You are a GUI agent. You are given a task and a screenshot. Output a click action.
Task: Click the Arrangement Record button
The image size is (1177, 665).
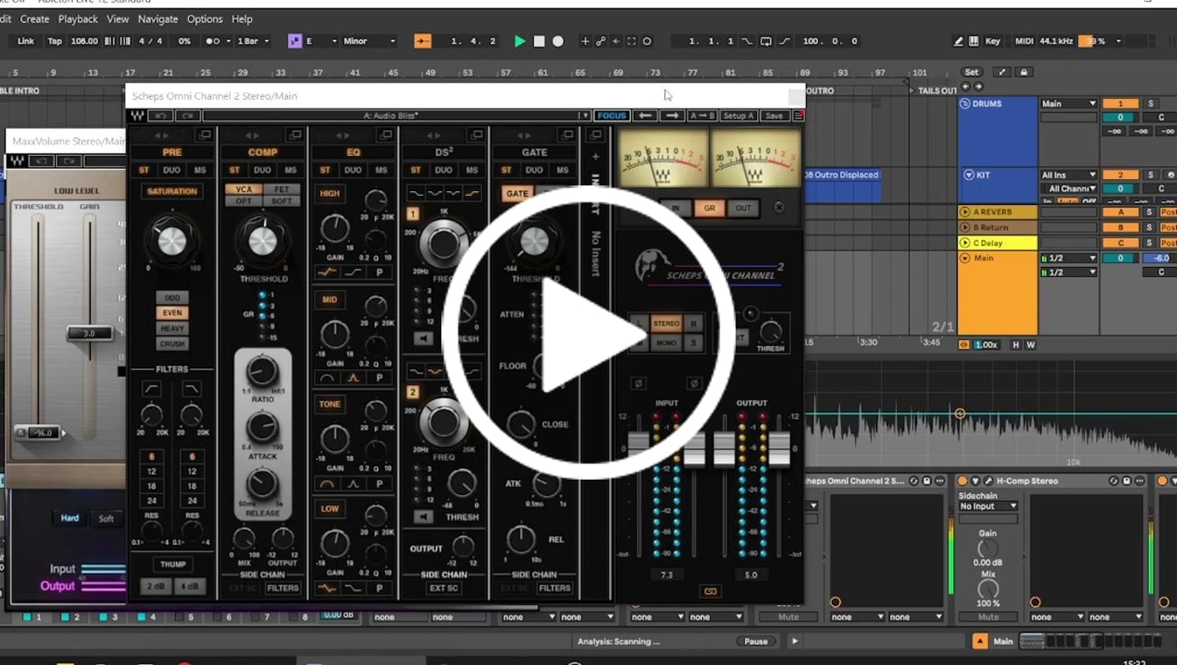point(557,41)
